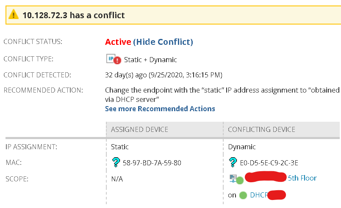Click the yellow warning triangle icon
This screenshot has height=208, width=341.
[x=14, y=15]
